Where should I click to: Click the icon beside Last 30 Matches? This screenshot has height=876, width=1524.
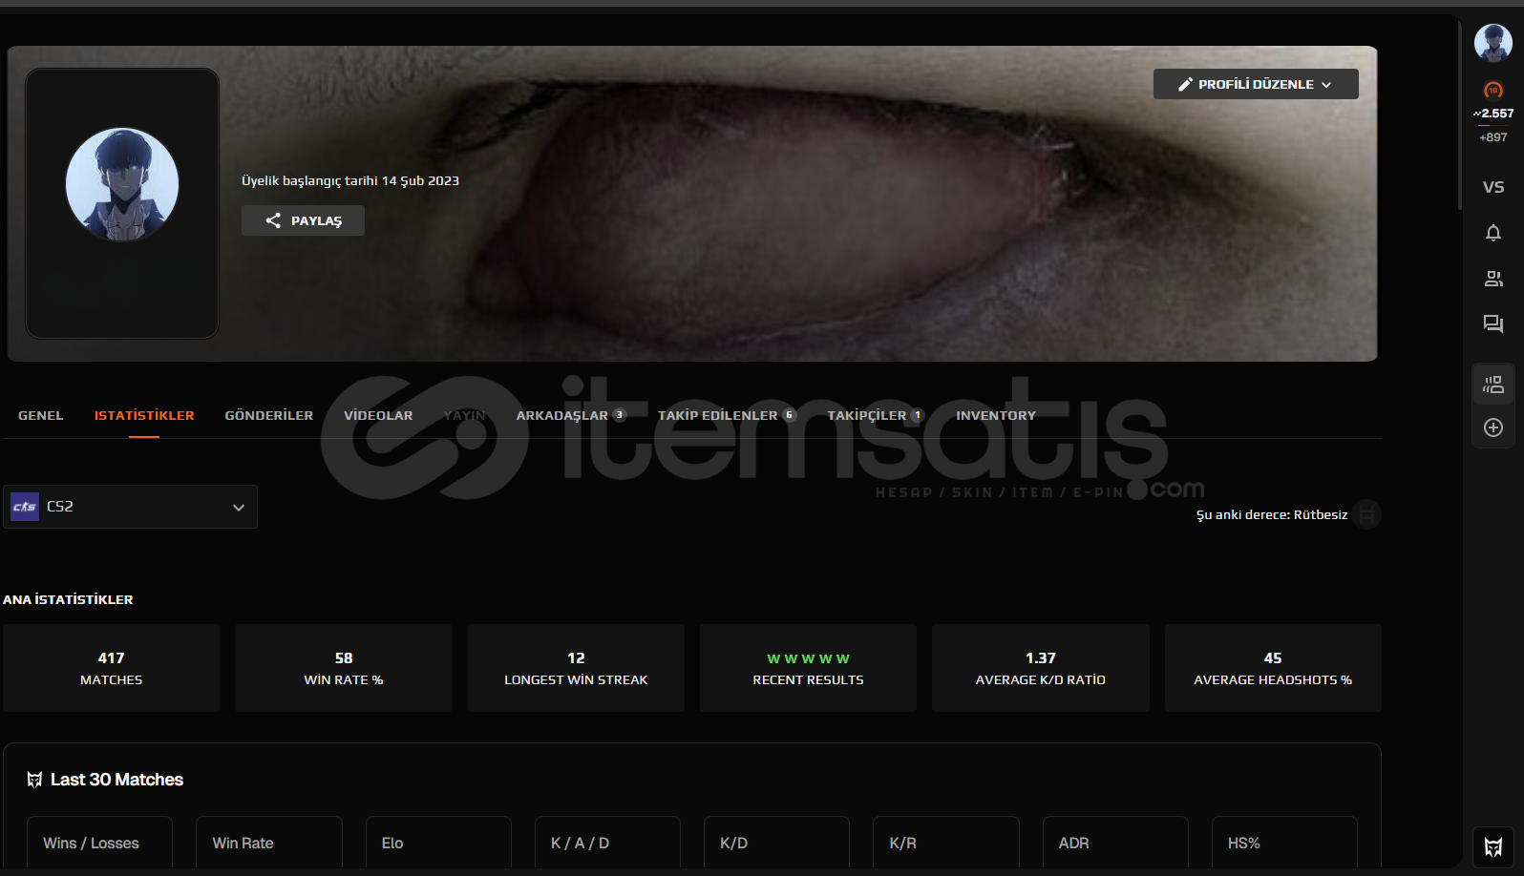click(34, 780)
